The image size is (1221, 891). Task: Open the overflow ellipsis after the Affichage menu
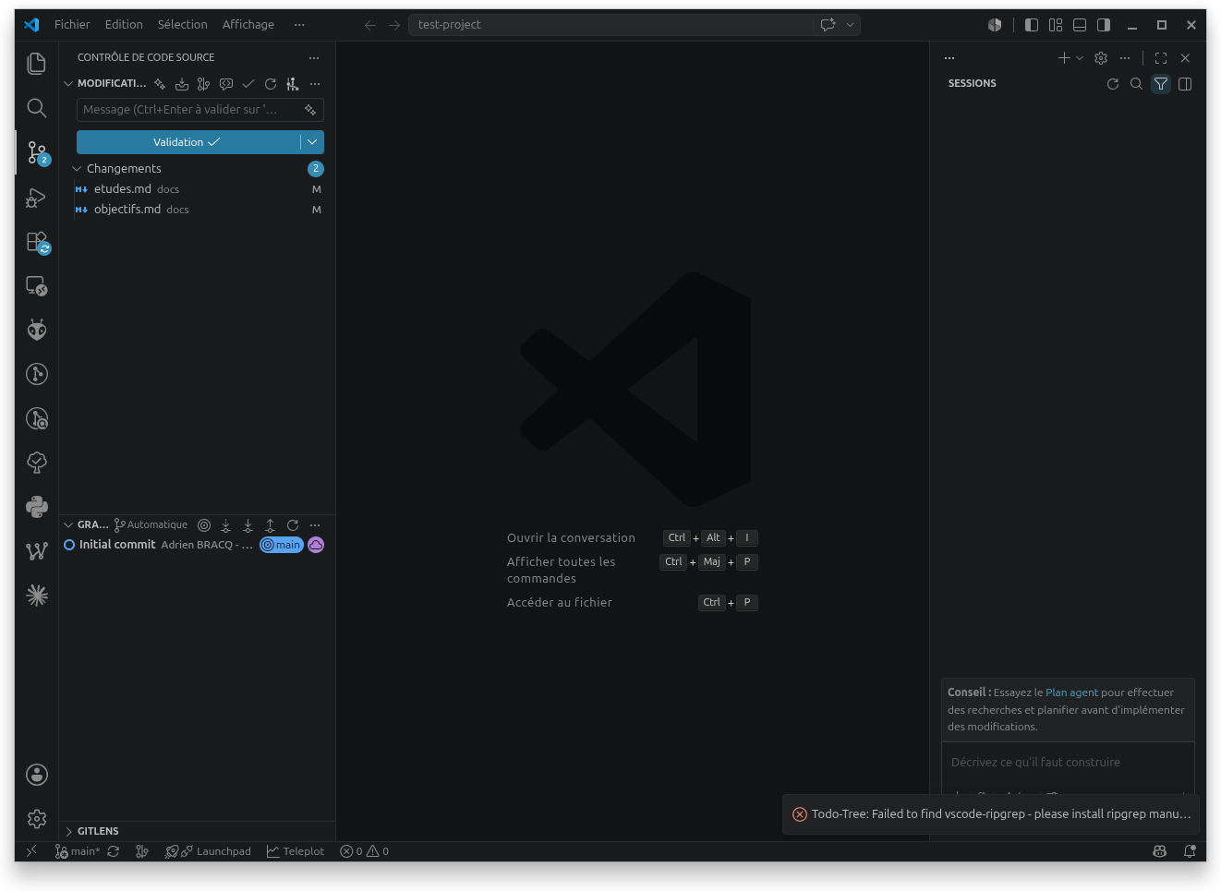299,25
